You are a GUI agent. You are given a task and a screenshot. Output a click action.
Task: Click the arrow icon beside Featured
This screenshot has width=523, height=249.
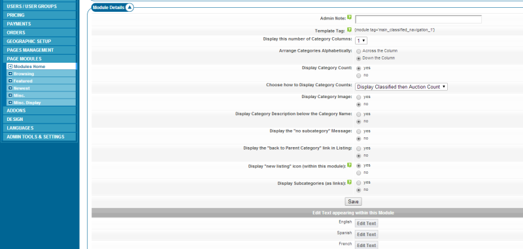point(10,81)
